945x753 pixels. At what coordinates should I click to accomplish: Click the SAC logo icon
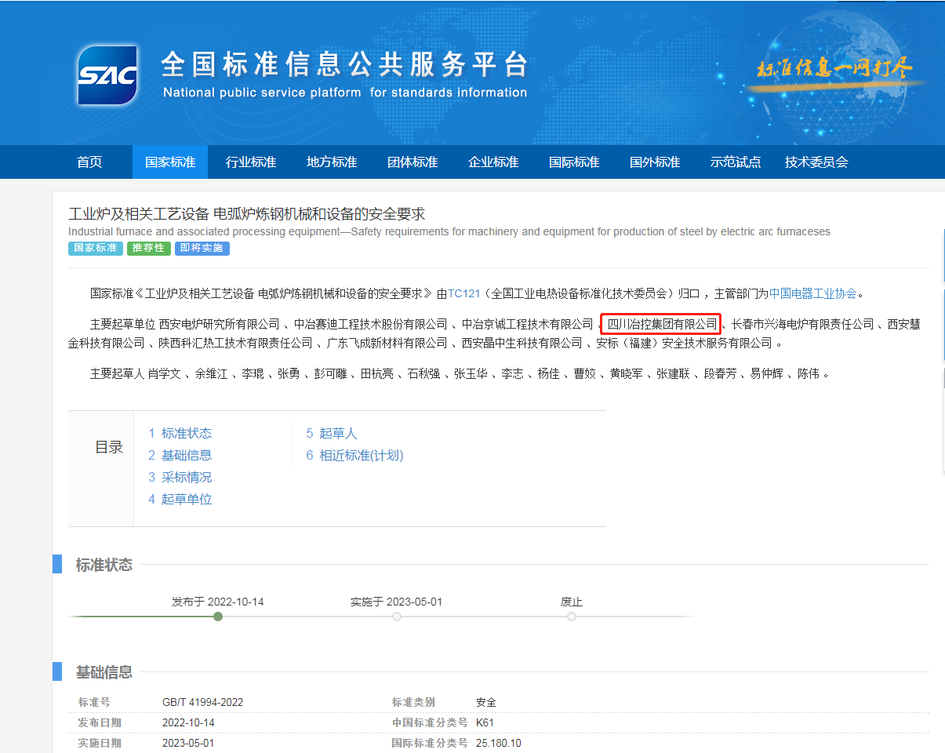coord(107,75)
